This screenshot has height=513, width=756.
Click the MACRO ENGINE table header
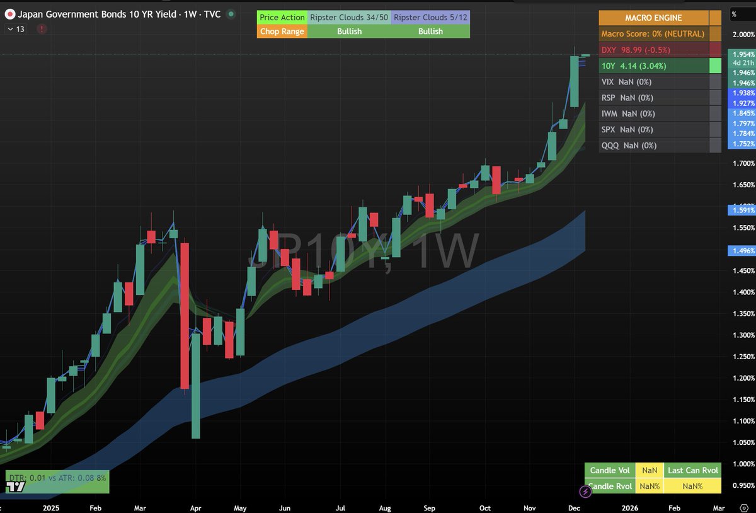point(653,18)
